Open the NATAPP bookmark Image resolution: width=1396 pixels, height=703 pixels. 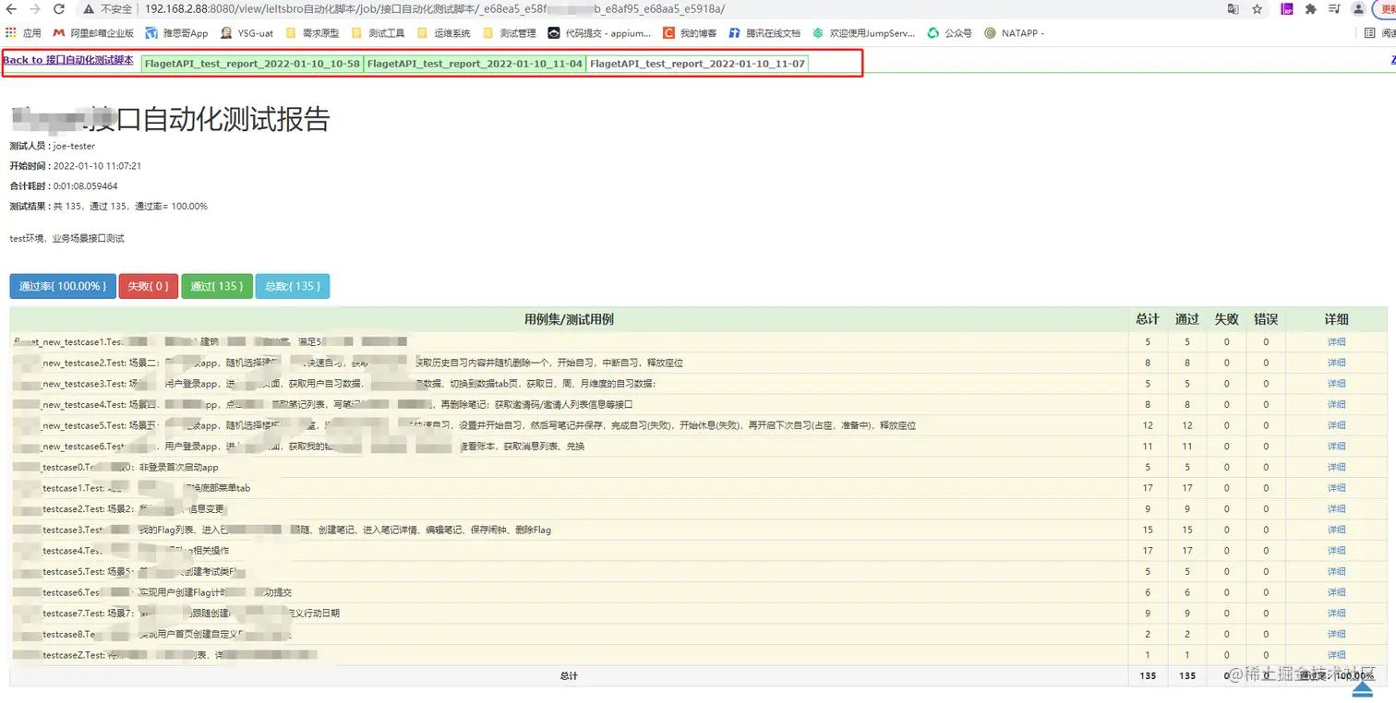coord(1014,33)
